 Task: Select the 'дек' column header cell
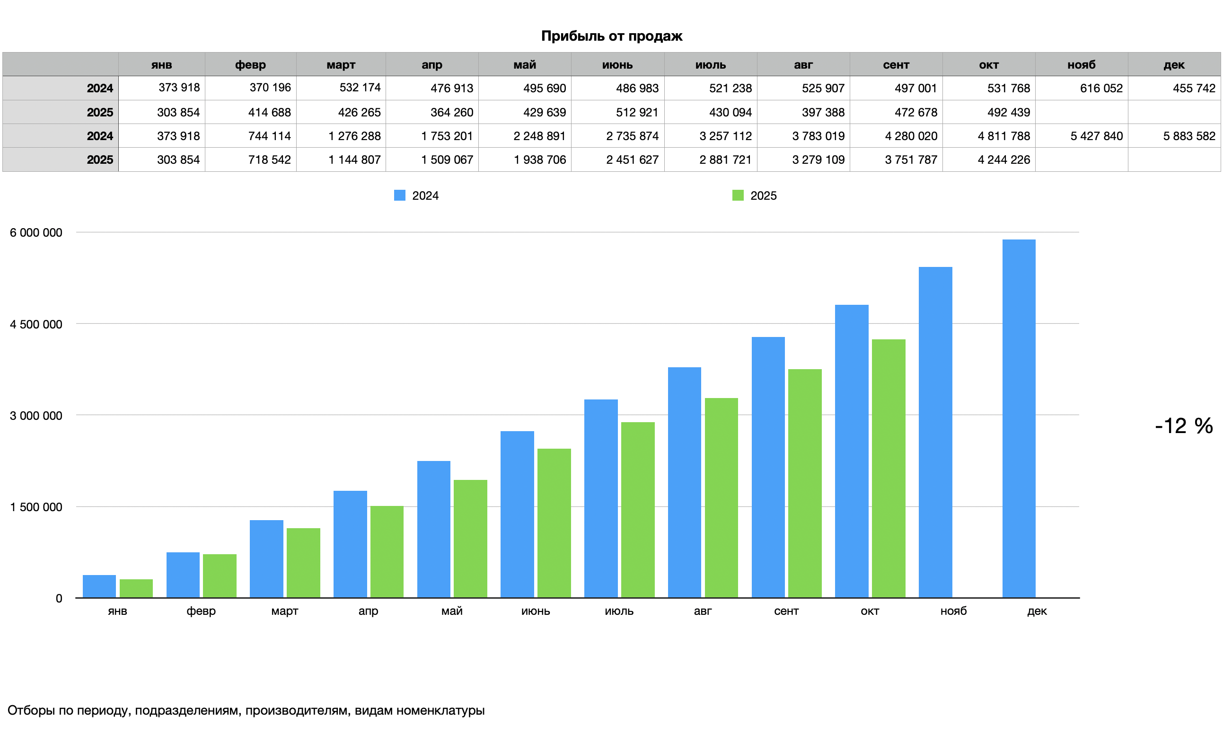[x=1173, y=64]
